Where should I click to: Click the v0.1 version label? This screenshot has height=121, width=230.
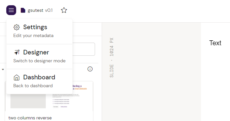click(49, 10)
